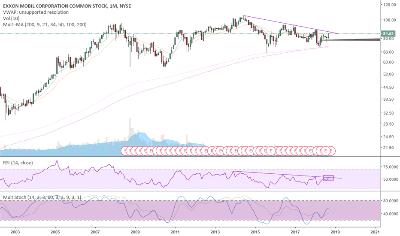Click the 2013 label on time axis

pos(215,232)
